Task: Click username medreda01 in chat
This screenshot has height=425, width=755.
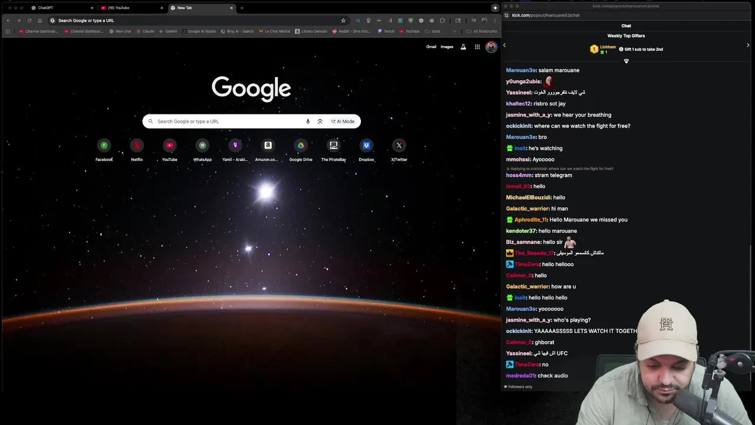Action: [520, 375]
